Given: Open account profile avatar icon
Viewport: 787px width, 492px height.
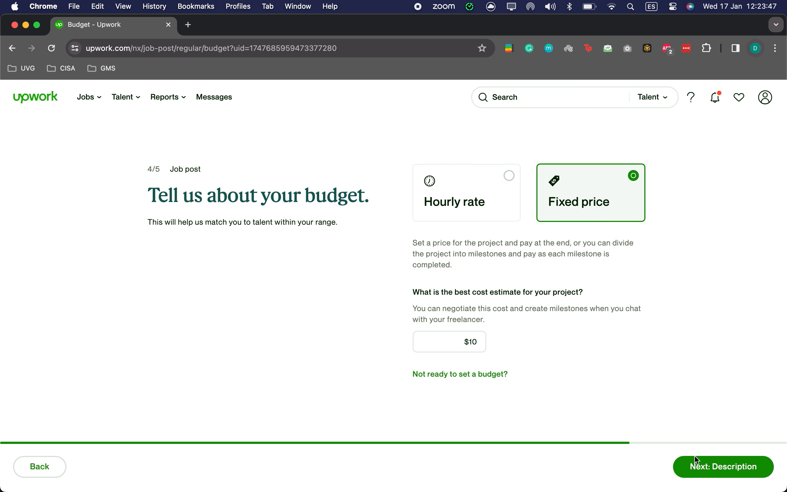Looking at the screenshot, I should point(765,97).
